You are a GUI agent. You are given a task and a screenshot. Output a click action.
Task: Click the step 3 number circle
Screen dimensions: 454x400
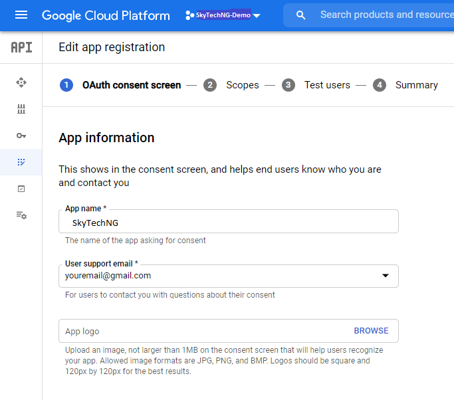click(x=288, y=85)
